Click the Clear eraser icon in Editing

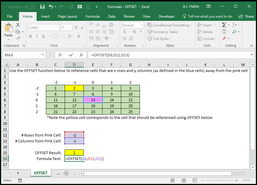224,38
